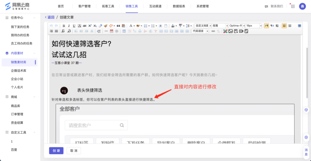The image size is (311, 161).
Task: Toggle left-to-right text direction
Action: point(267,26)
